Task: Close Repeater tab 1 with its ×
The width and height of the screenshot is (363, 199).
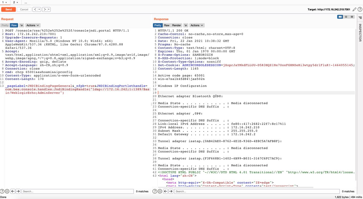Action: coord(7,2)
